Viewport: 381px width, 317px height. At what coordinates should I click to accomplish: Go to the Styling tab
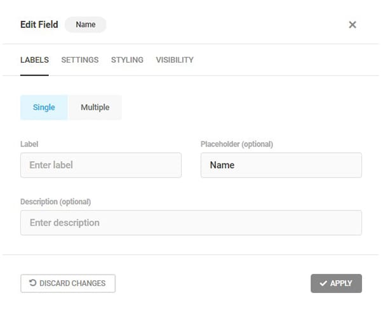click(x=127, y=60)
